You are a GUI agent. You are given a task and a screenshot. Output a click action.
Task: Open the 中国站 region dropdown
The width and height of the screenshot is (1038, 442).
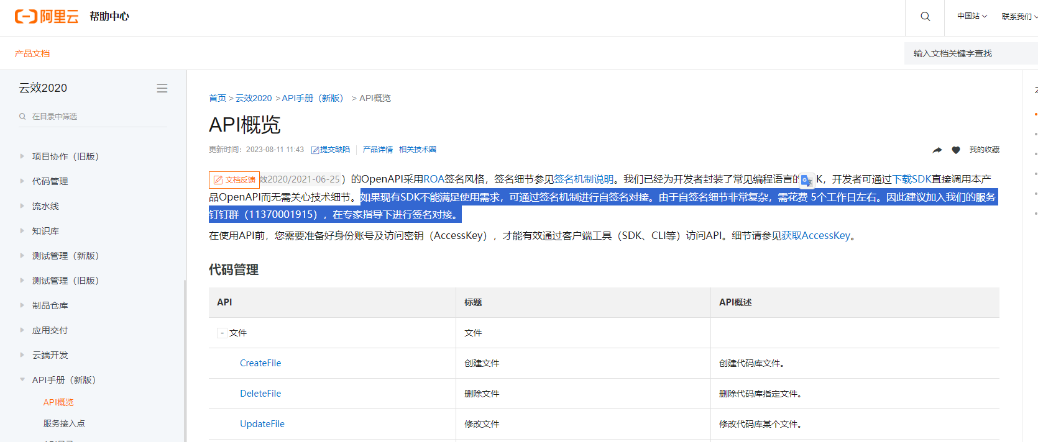(x=972, y=16)
